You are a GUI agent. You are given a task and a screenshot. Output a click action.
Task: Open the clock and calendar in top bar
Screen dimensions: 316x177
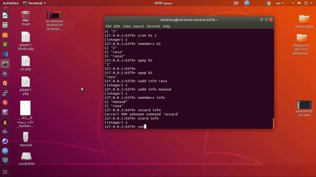pos(163,3)
